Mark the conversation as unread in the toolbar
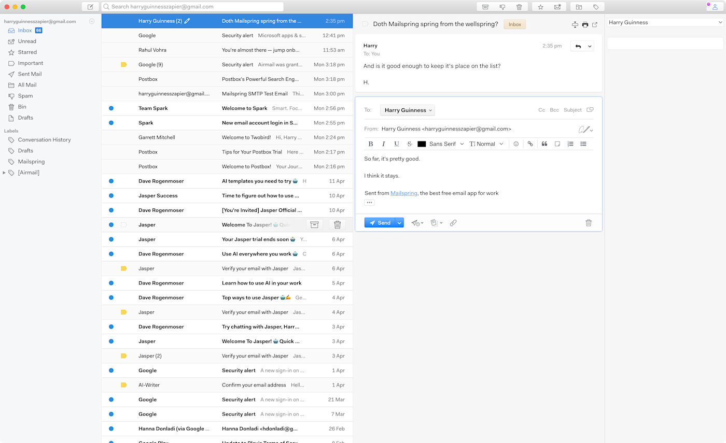The image size is (726, 443). [x=557, y=7]
